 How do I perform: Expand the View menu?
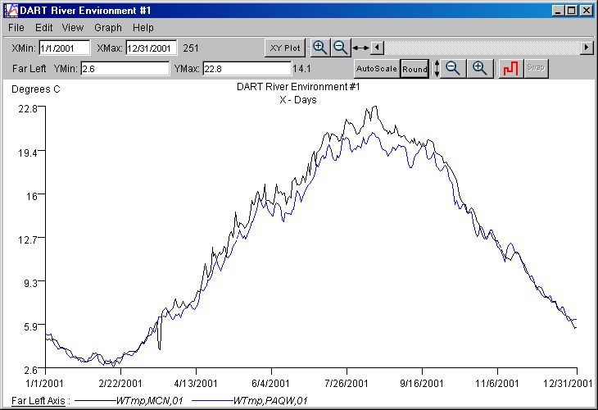(x=73, y=28)
